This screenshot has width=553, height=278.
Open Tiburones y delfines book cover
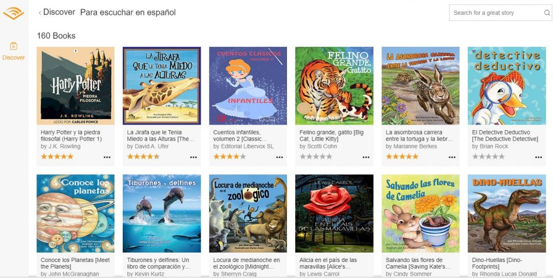click(161, 213)
